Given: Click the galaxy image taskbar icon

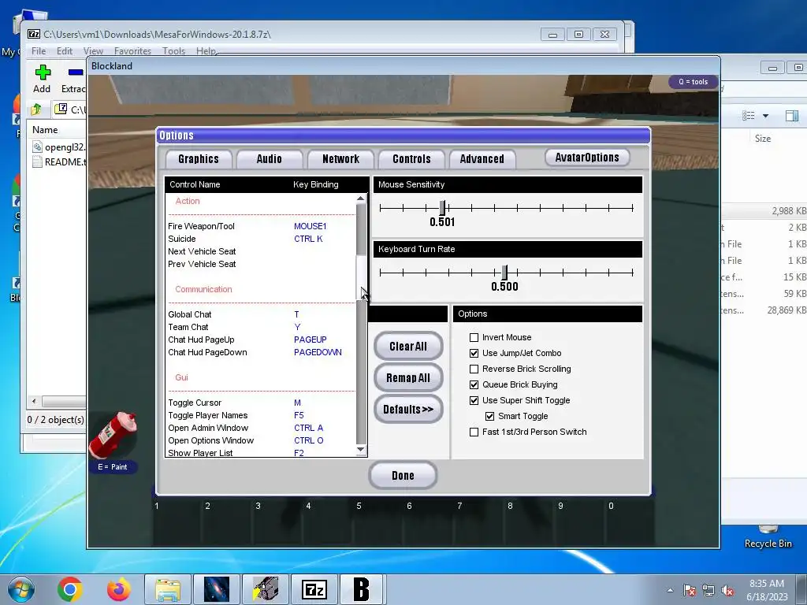Looking at the screenshot, I should click(217, 589).
